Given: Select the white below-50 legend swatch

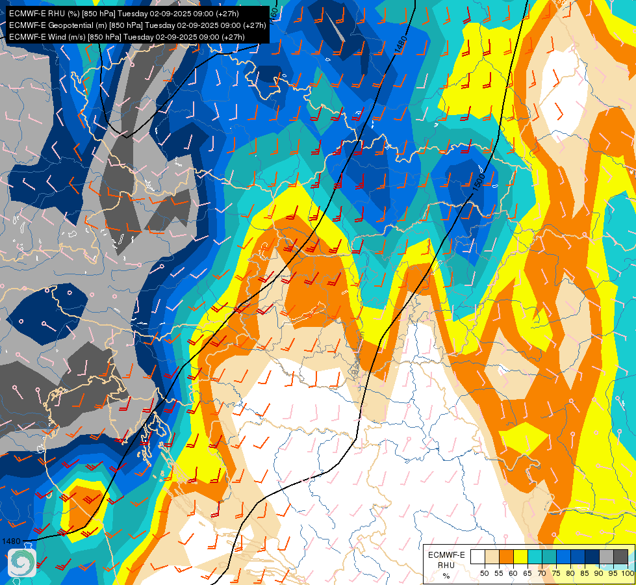Looking at the screenshot, I should (477, 556).
